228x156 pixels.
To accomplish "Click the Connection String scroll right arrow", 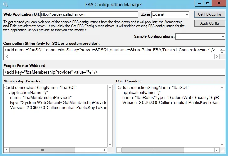I will pyautogui.click(x=217, y=56).
